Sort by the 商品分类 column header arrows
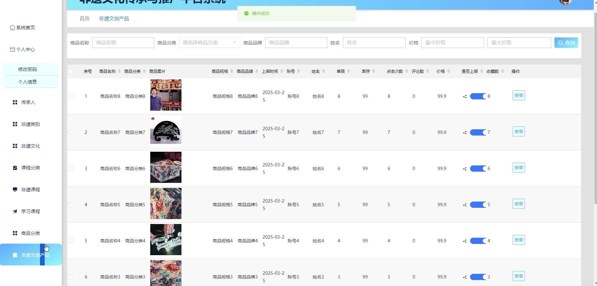 (144, 71)
